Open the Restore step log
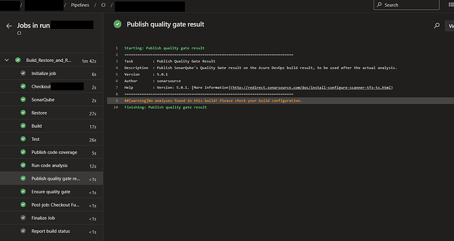Screen dimensions: 454x241 point(51,113)
